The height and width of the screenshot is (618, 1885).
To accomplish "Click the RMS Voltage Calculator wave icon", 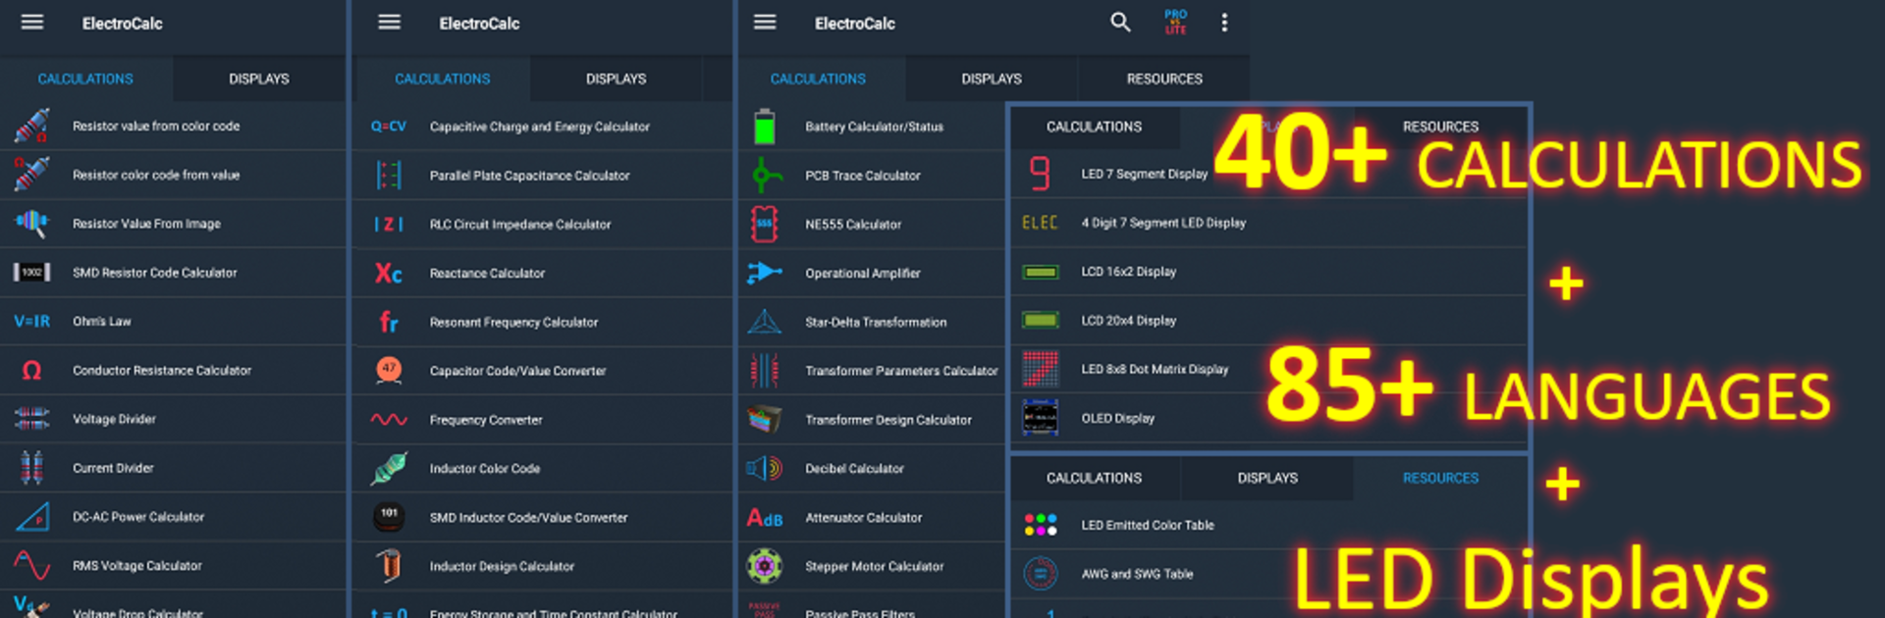I will (31, 565).
